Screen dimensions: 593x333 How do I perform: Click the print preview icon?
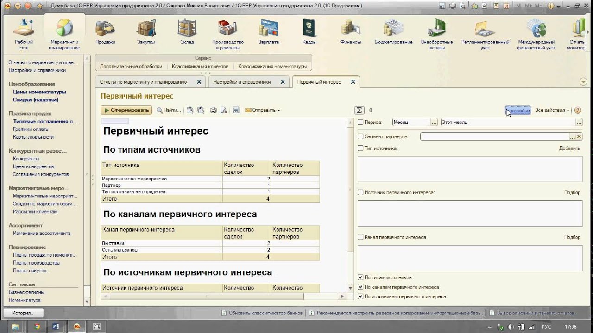(224, 110)
